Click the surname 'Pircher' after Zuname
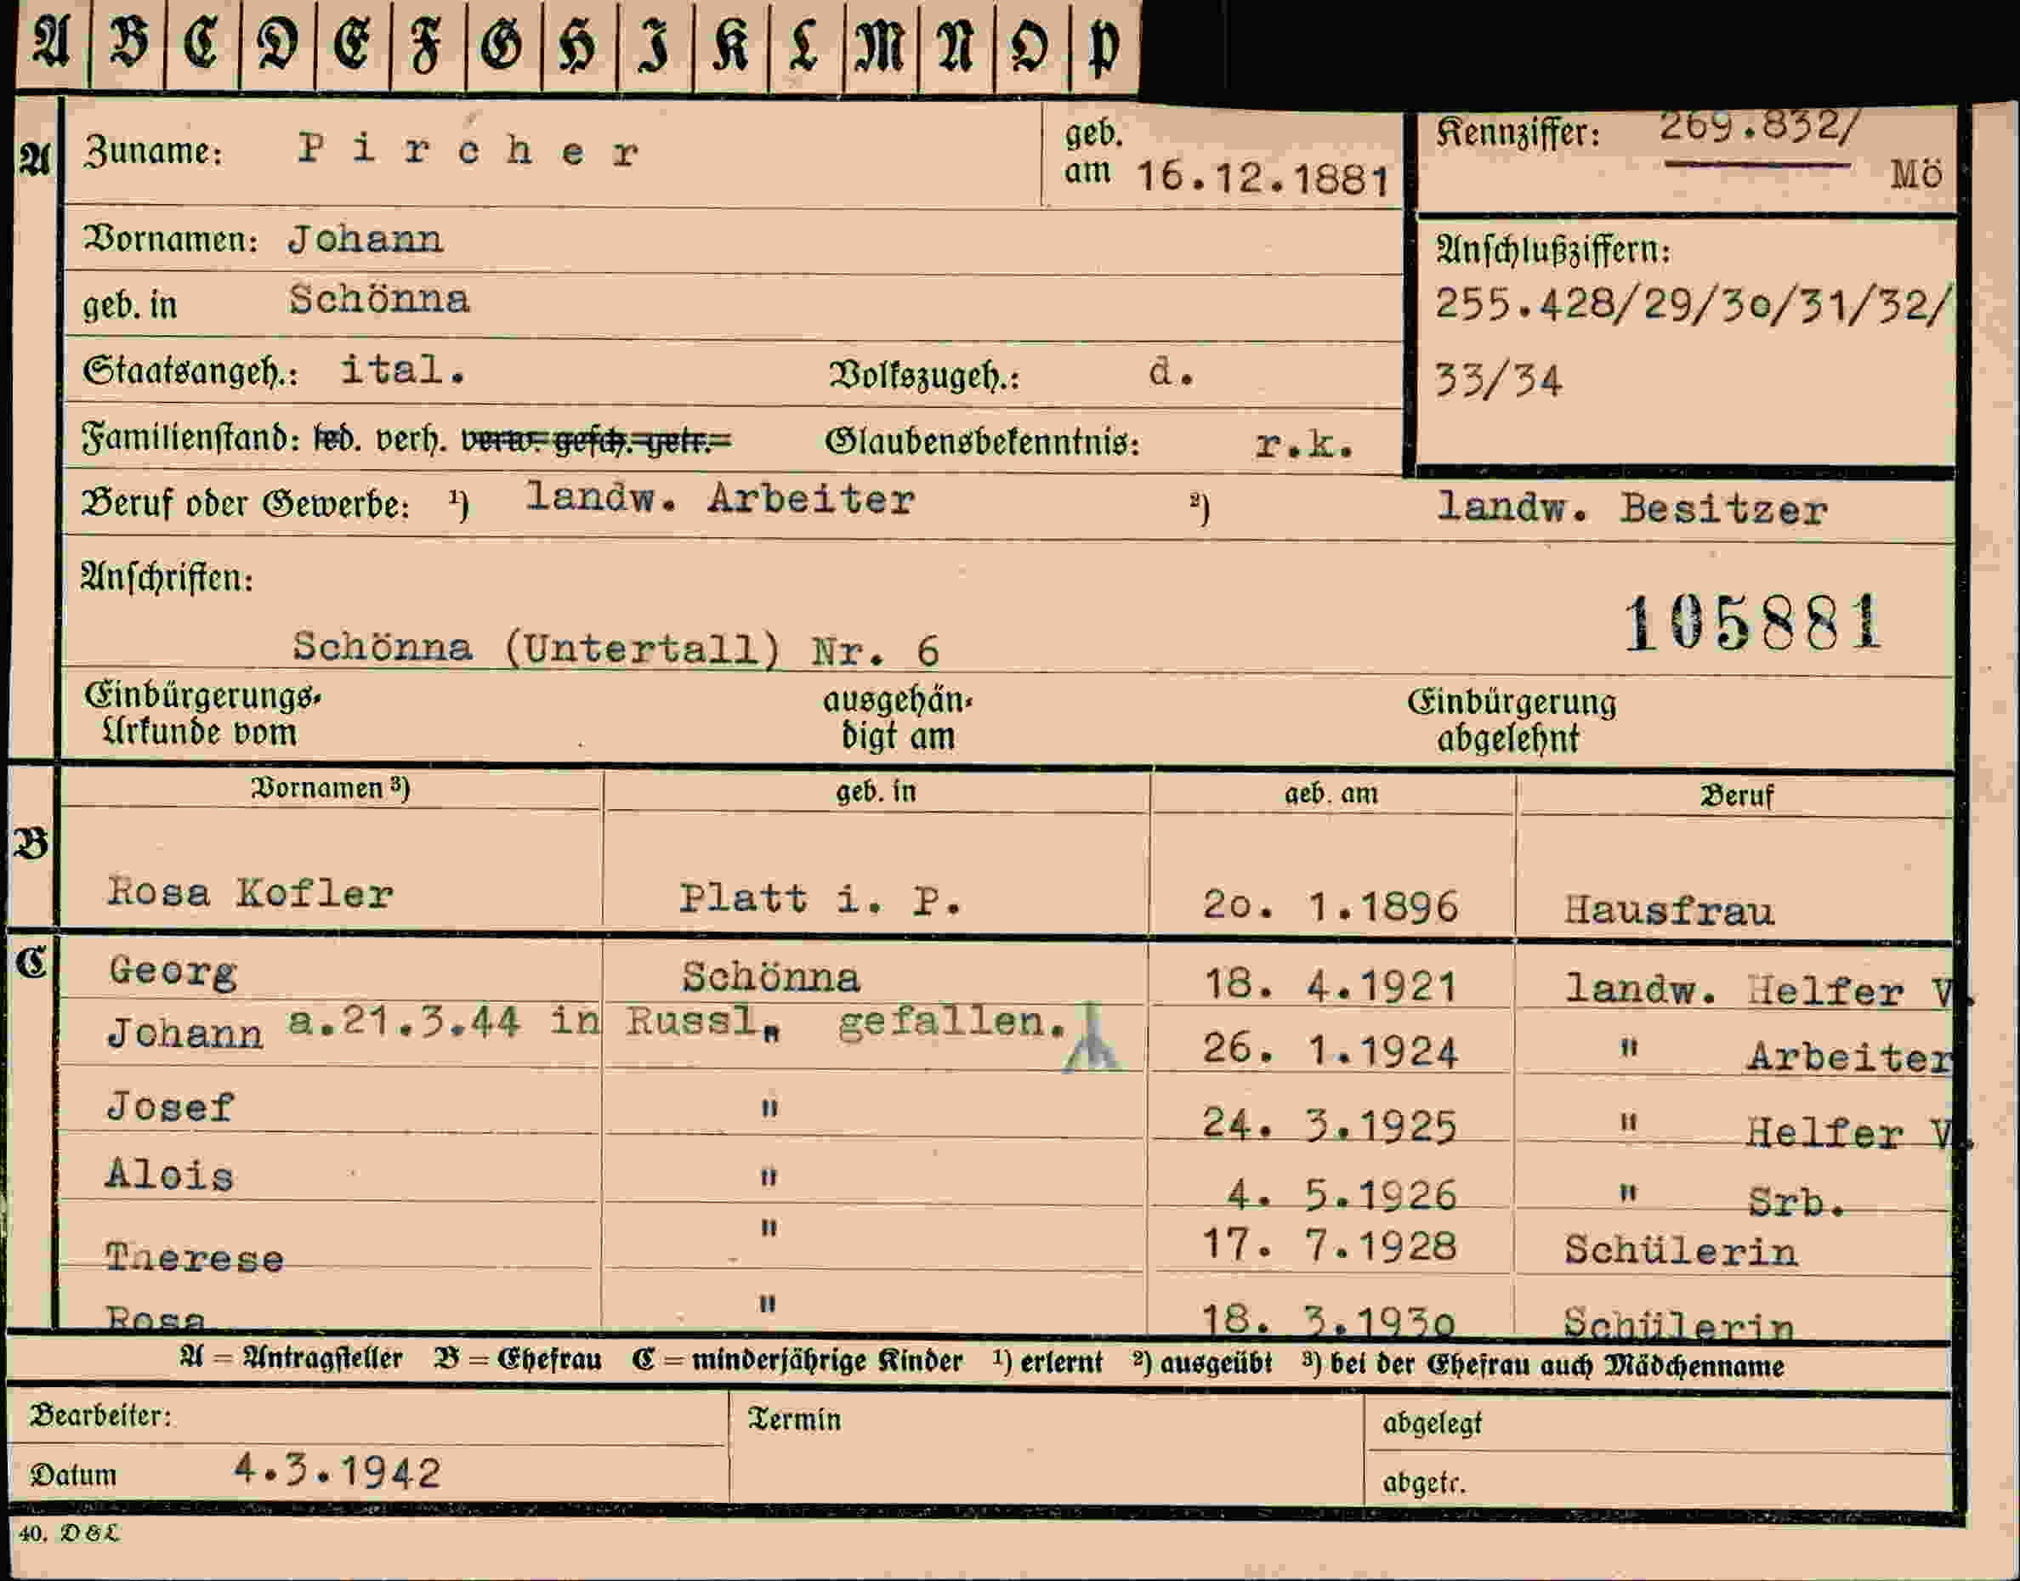The height and width of the screenshot is (1581, 2020). [x=468, y=150]
